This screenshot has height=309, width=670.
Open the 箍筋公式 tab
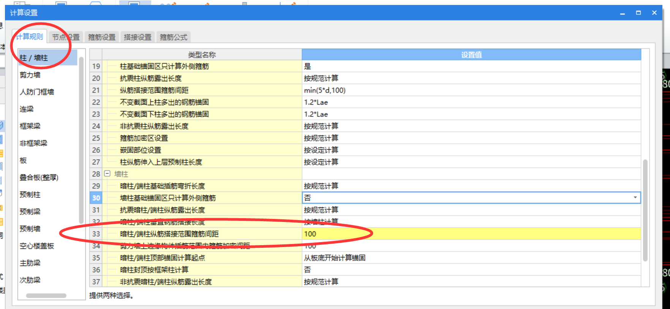coord(174,37)
